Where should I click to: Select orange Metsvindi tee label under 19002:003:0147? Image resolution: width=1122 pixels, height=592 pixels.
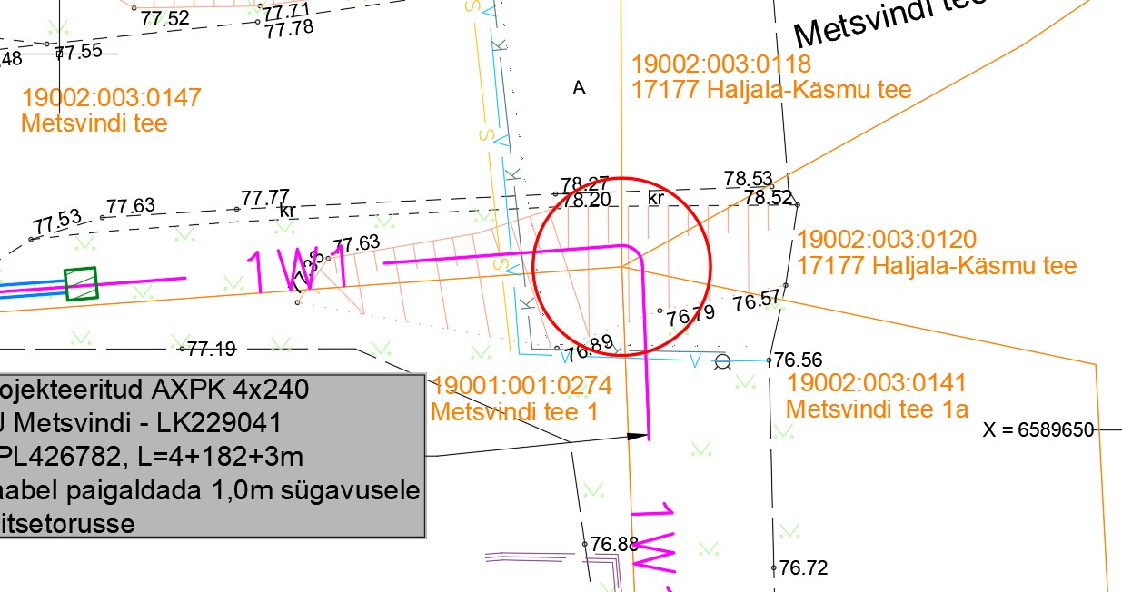click(x=94, y=123)
